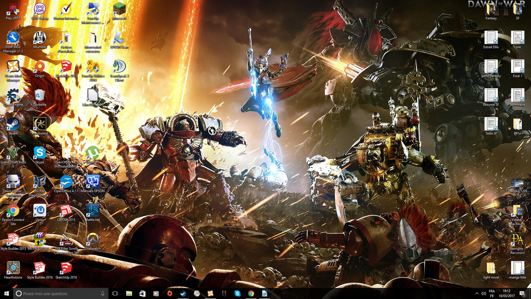Select the Grand Theft Auto V icon
The image size is (531, 299).
tap(13, 157)
